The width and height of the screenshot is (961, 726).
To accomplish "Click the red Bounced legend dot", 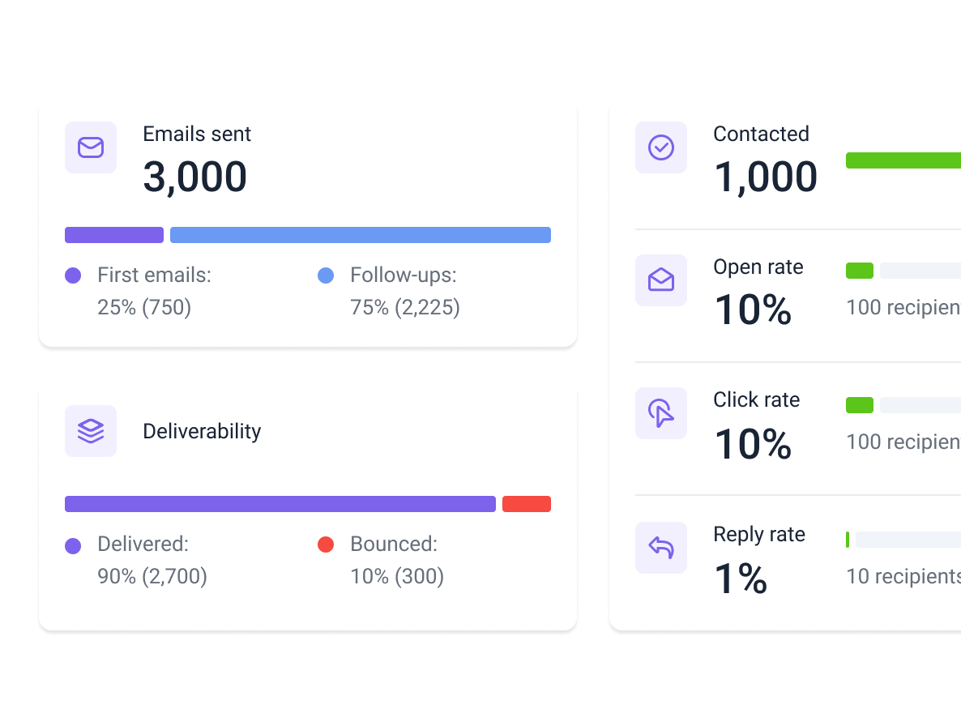I will [x=326, y=545].
